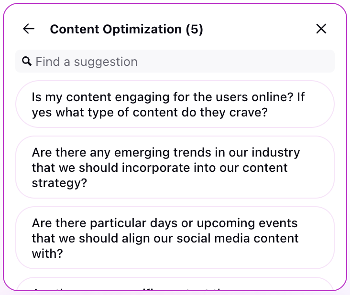Close the Content Optimization panel
Viewport: 350px width, 295px height.
point(321,29)
